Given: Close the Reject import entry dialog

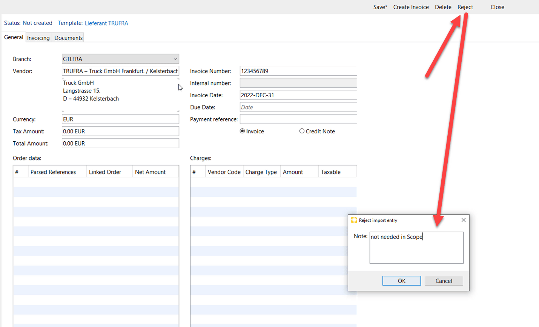Looking at the screenshot, I should pyautogui.click(x=464, y=220).
